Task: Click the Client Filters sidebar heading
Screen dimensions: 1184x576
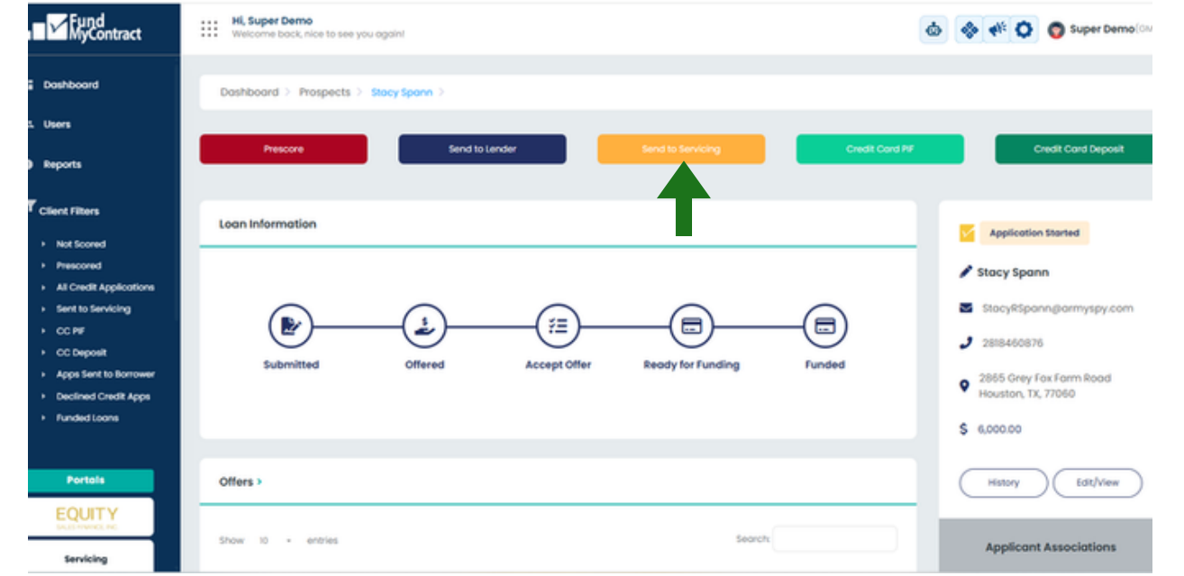Action: [x=69, y=211]
